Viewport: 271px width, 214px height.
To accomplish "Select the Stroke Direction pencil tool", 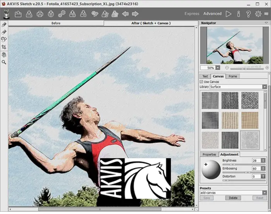I will tap(4, 24).
